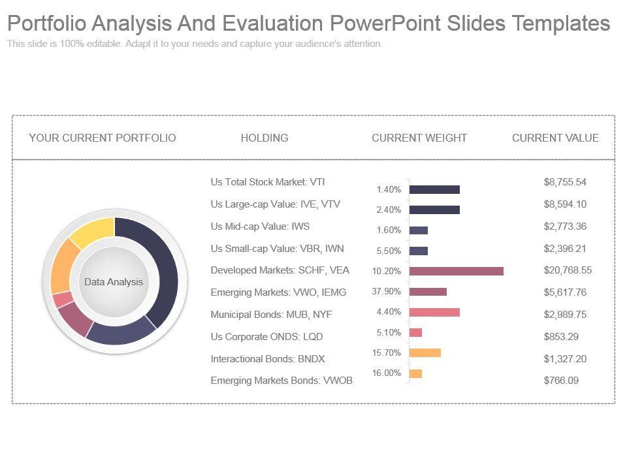Click the Your Current Portfolio column header

coord(103,138)
